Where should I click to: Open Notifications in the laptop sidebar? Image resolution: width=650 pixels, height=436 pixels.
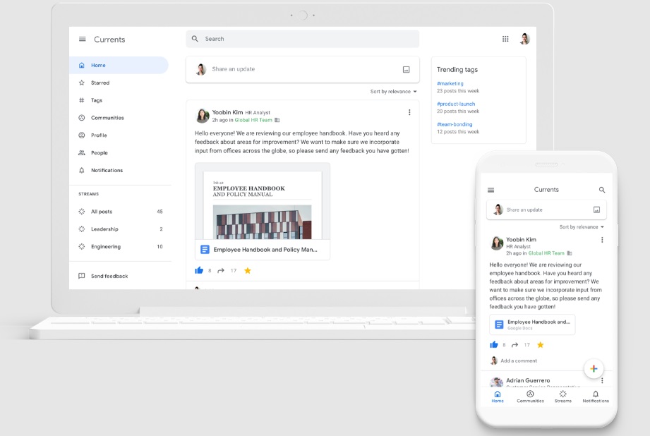(x=120, y=170)
